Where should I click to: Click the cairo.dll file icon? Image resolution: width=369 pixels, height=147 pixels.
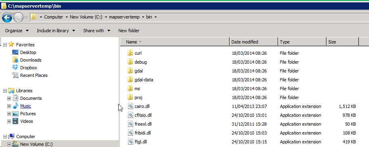[x=131, y=106]
